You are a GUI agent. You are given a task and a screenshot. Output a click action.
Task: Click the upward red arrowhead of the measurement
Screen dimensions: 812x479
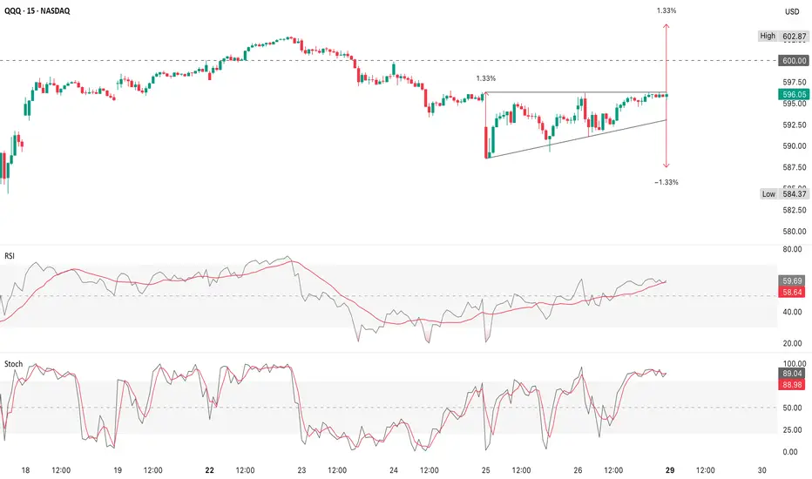(x=667, y=26)
